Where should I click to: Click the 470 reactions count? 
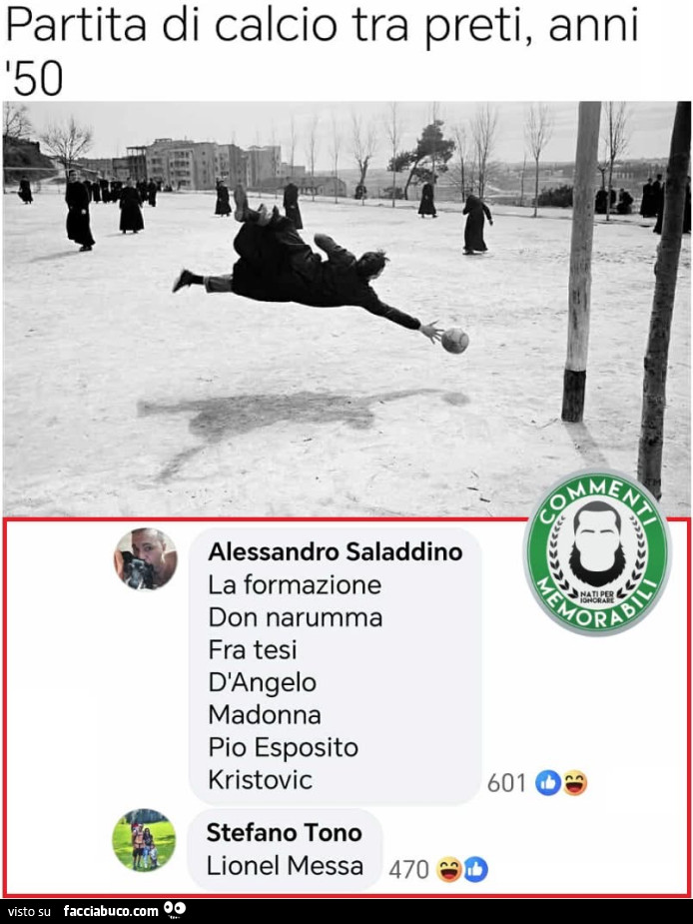coord(408,870)
